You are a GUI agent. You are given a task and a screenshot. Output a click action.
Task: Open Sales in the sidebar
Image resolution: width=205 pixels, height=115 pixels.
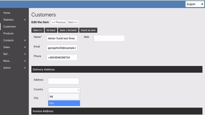pyautogui.click(x=6, y=47)
